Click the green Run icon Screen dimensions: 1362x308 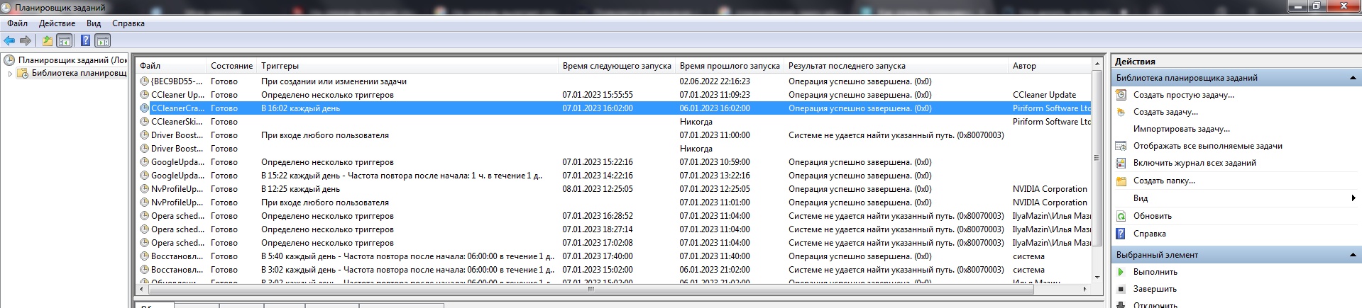1121,272
